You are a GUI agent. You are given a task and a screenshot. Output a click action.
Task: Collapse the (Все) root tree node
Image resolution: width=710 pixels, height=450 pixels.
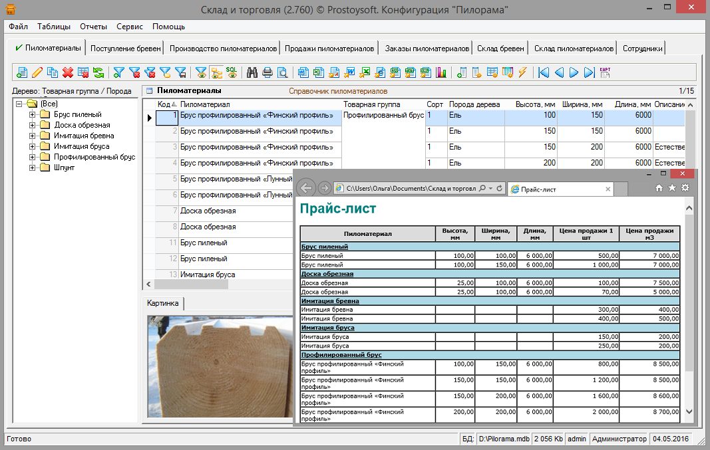click(x=19, y=104)
